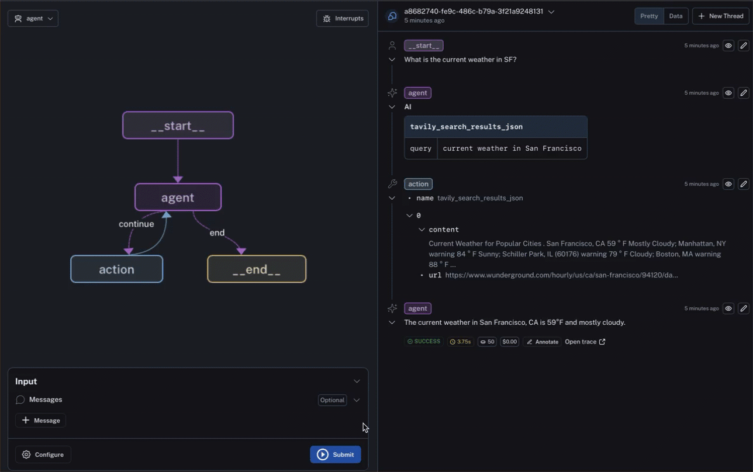The width and height of the screenshot is (753, 472).
Task: Toggle visibility eye for the final agent response
Action: (728, 308)
